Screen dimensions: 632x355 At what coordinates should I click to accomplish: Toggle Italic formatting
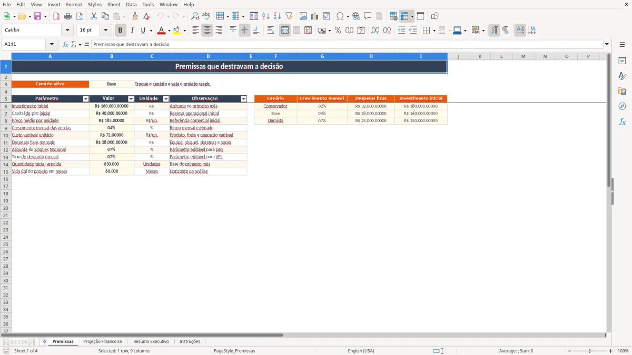132,31
